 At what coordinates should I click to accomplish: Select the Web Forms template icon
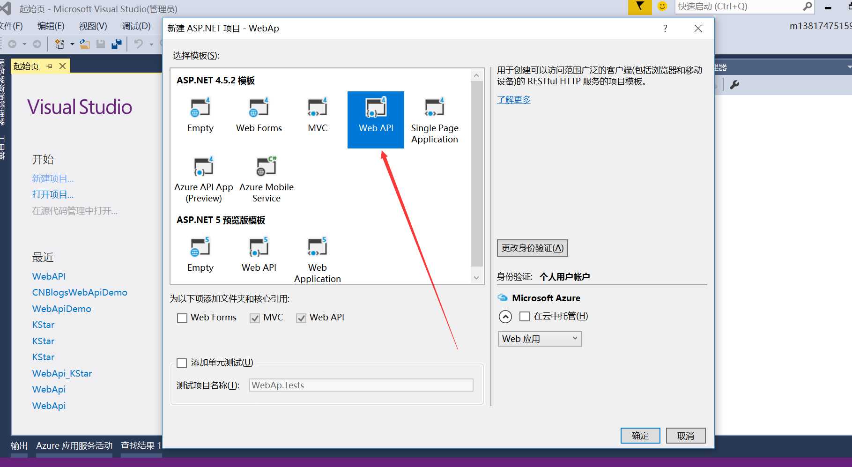pos(259,107)
